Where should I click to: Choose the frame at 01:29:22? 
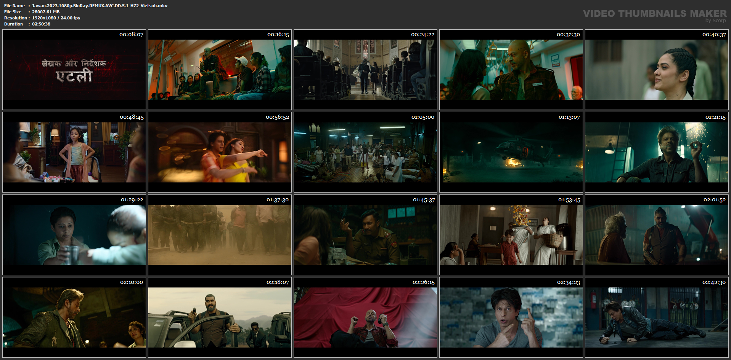tap(74, 235)
